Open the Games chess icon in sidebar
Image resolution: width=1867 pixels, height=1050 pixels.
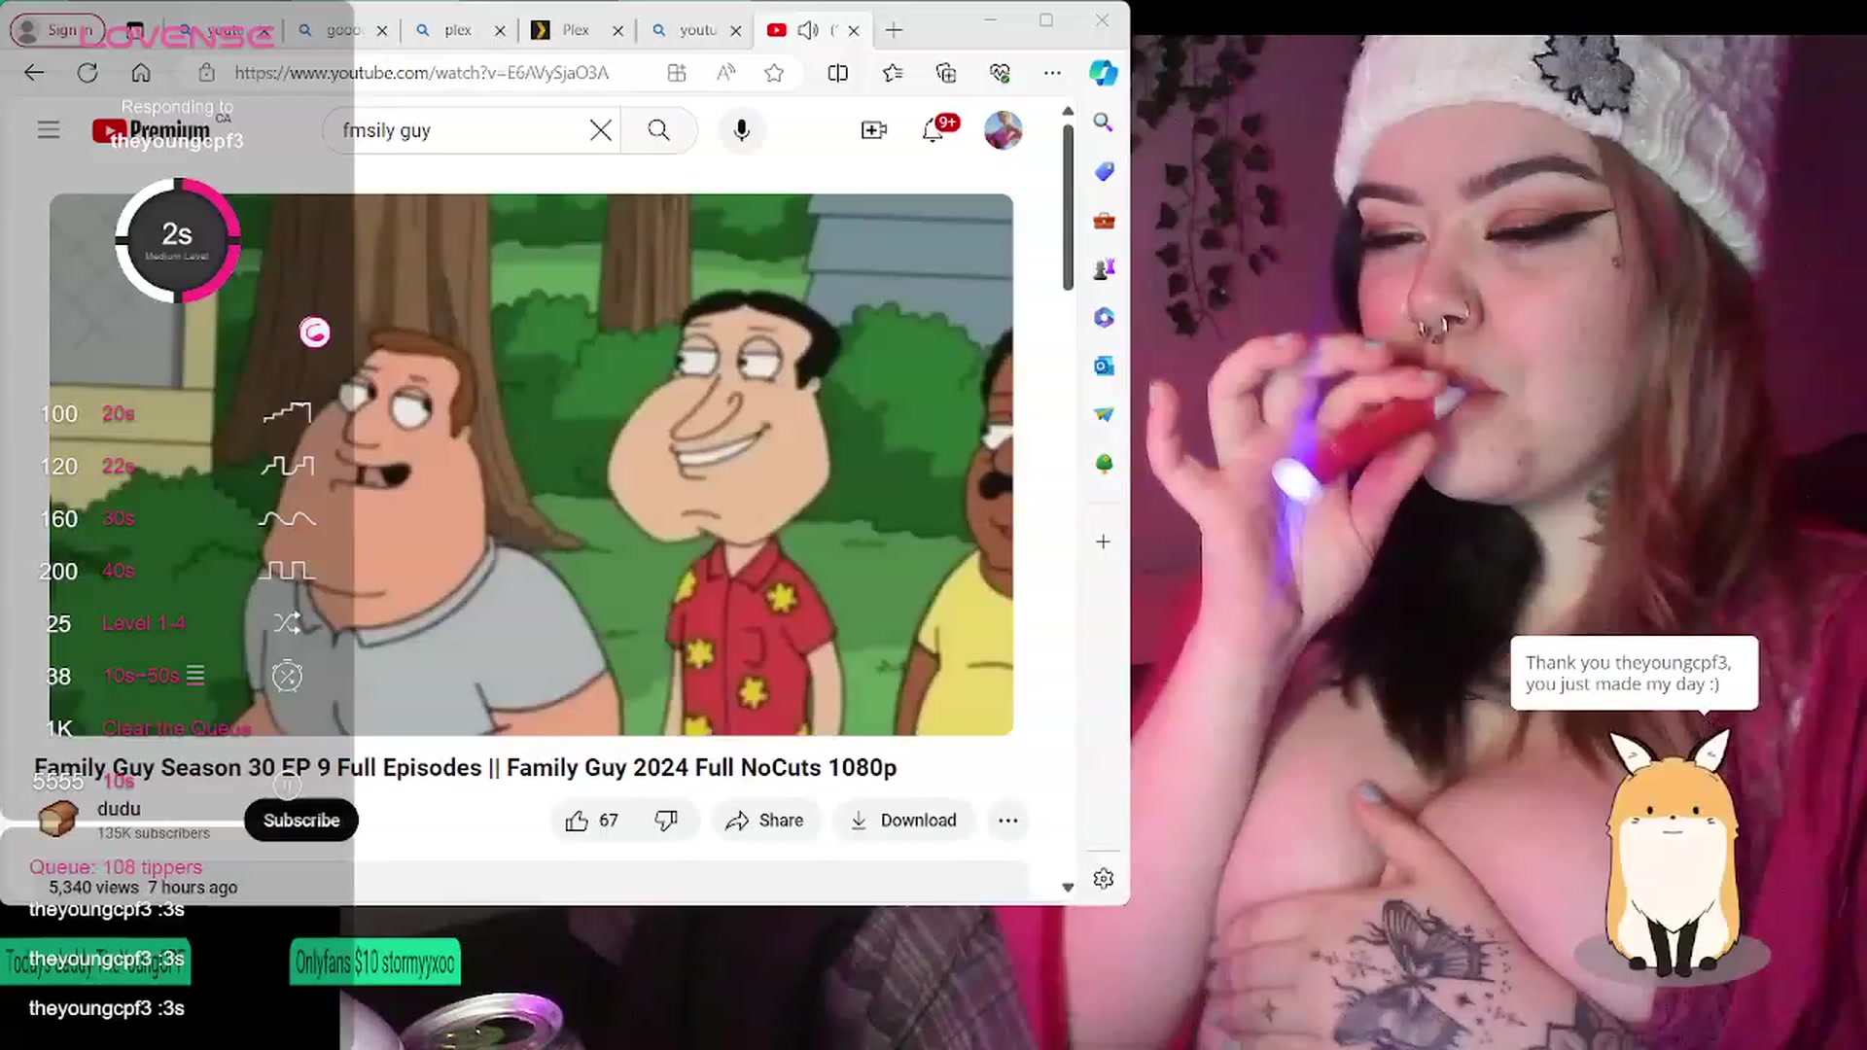tap(1103, 269)
